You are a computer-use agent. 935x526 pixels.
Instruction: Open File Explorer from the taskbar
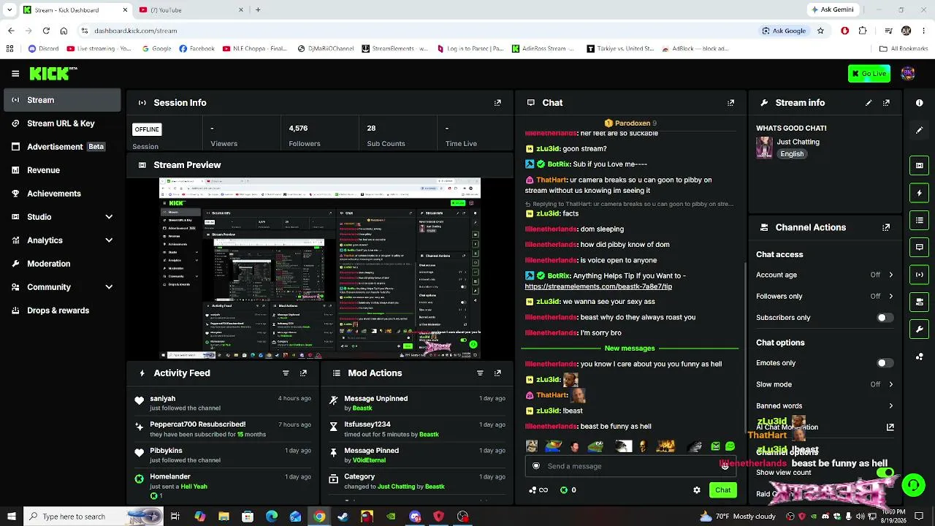coord(224,517)
